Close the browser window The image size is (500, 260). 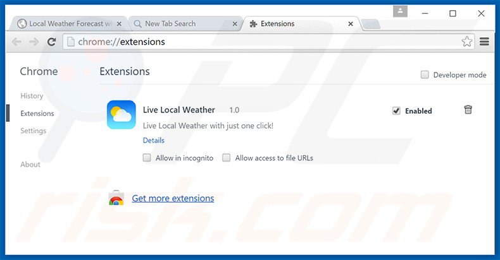tap(481, 13)
